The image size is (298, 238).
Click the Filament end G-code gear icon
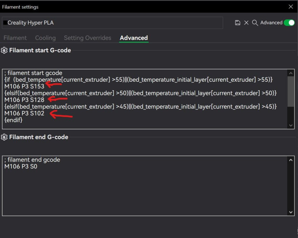click(x=4, y=137)
